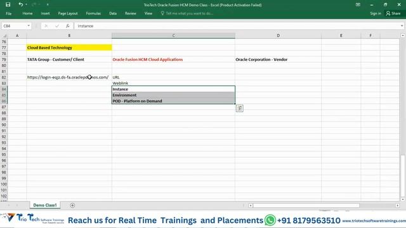Screen dimensions: 406x228
Task: Click the Cancel X icon in formula bar
Action: 46,26
